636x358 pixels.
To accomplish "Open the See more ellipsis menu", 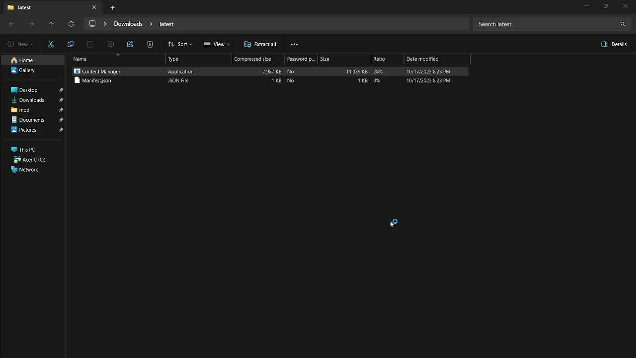I will [294, 44].
